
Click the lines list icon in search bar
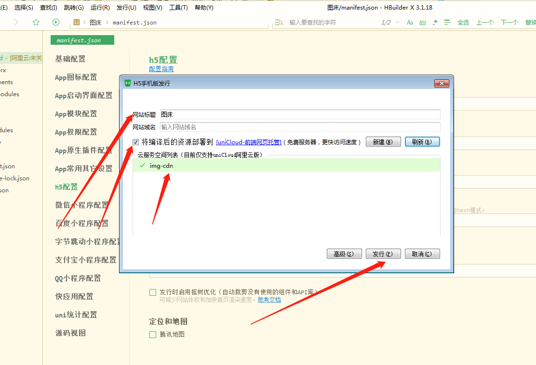[x=447, y=23]
